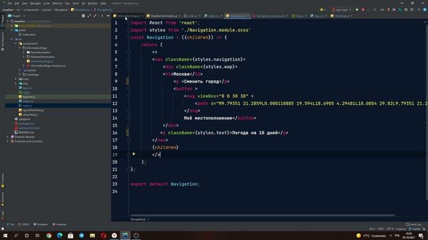Open the Opera browser taskbar icon
The image size is (428, 240).
[104, 235]
